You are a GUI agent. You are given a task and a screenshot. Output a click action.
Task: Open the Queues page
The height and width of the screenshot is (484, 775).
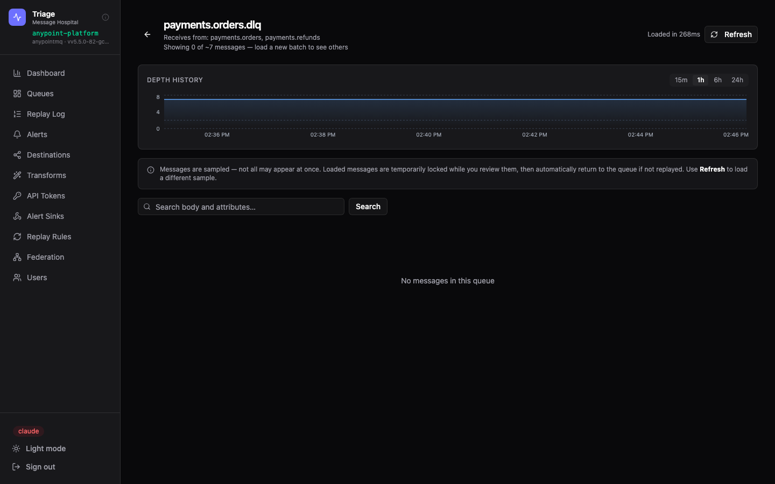click(60, 94)
